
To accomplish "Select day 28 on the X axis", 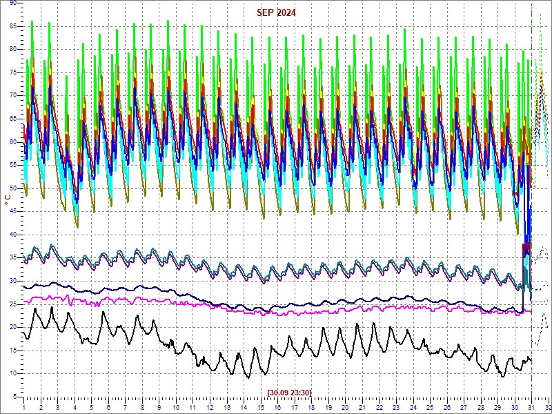I will click(x=481, y=408).
